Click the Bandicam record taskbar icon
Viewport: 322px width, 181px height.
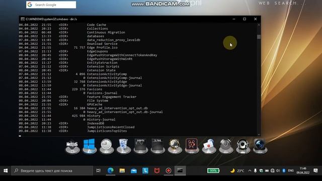coord(169,170)
